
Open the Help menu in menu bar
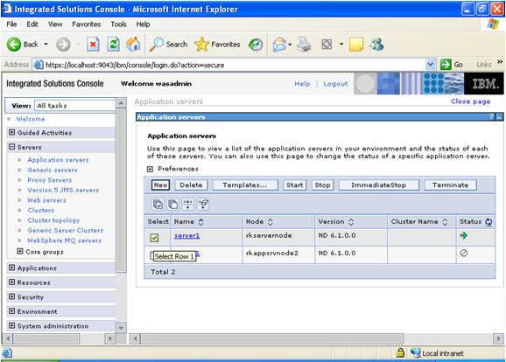(143, 24)
